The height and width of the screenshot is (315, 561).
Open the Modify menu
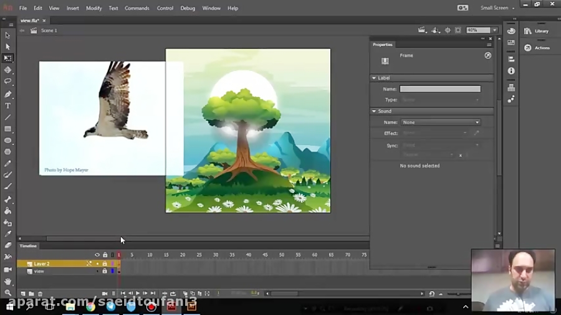(x=93, y=8)
